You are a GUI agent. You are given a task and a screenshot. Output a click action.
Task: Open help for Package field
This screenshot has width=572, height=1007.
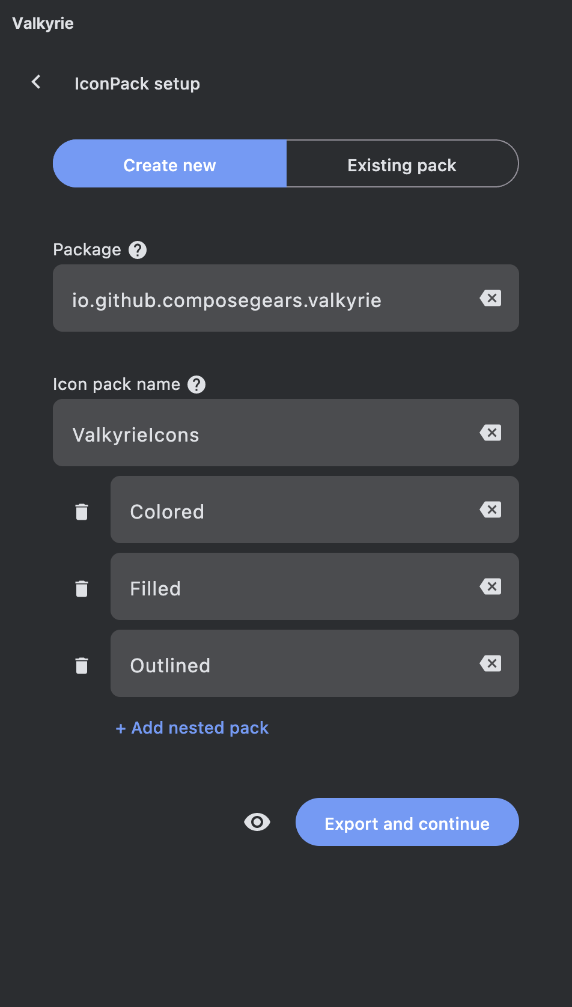click(138, 250)
